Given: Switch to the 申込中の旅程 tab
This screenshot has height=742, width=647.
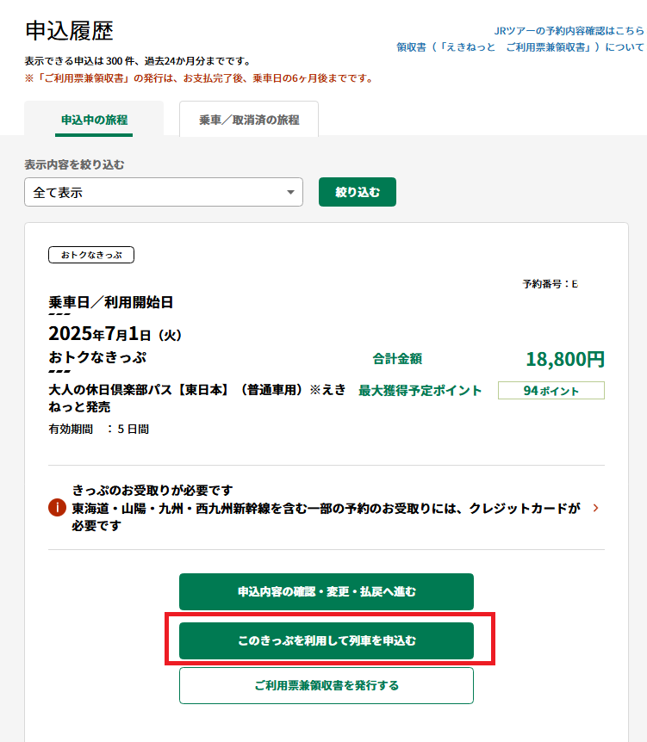Looking at the screenshot, I should (94, 120).
